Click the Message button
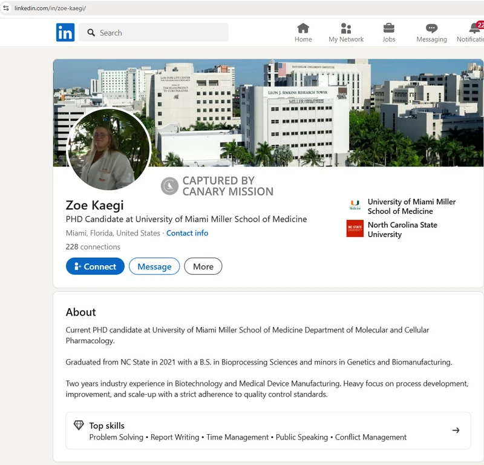This screenshot has width=484, height=465. coord(154,266)
